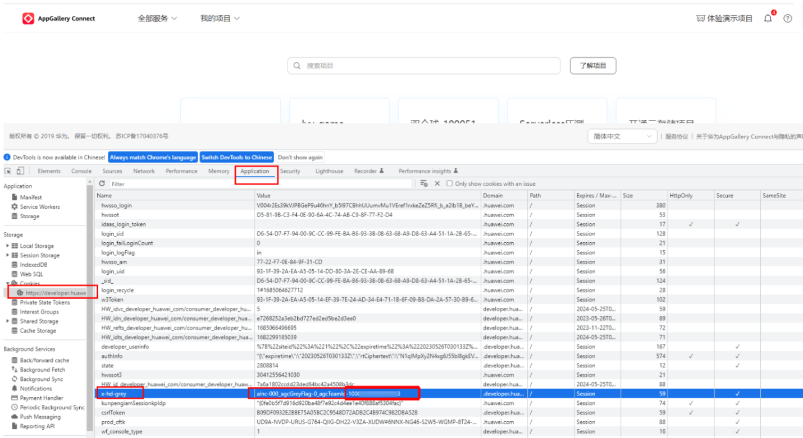Select IndexedDB in the Storage tree

click(29, 265)
